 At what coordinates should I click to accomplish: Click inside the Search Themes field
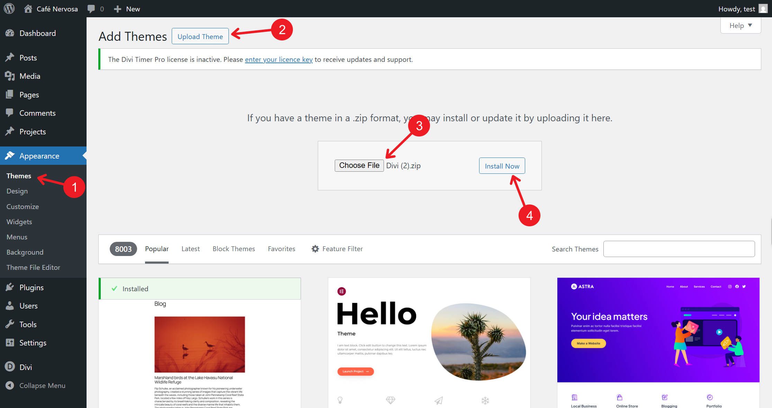pos(679,249)
